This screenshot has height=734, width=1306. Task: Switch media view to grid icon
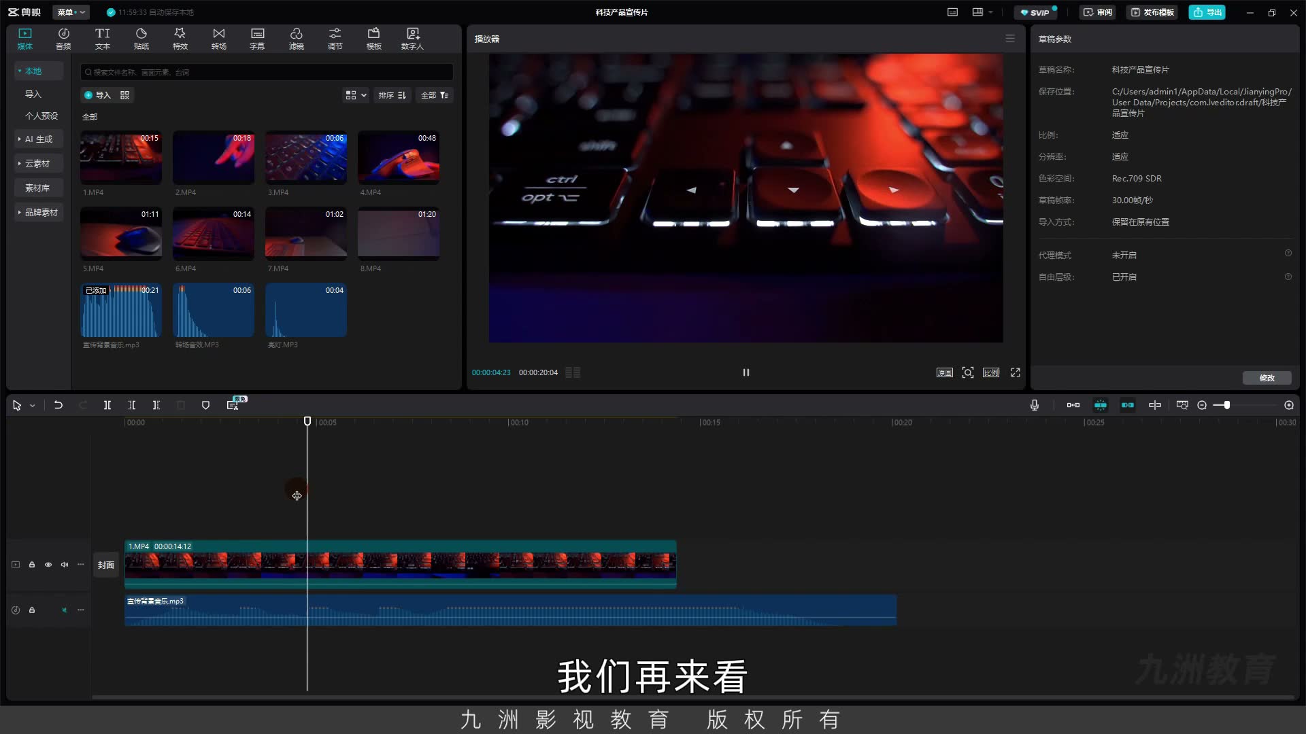point(124,95)
